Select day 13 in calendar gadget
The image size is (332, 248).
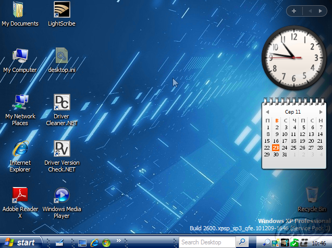311,134
